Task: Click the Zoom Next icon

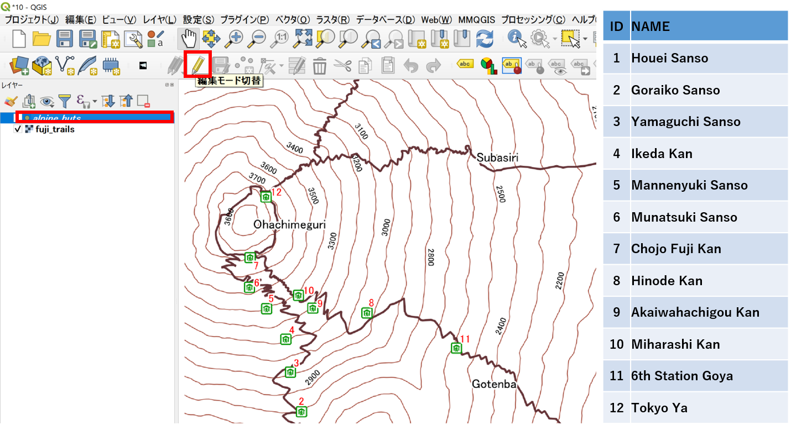Action: pos(394,39)
